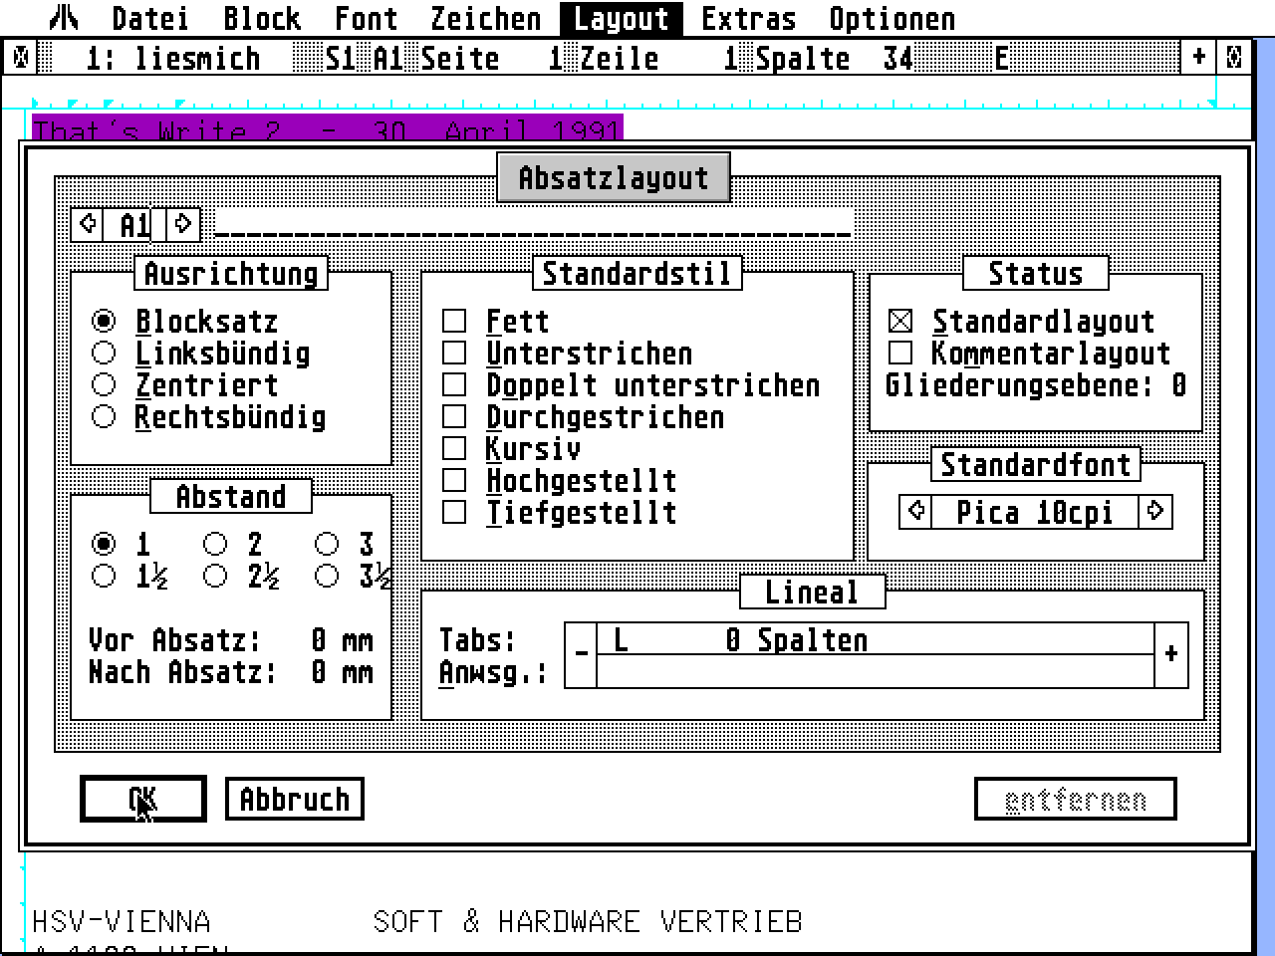Viewport: 1275px width, 956px height.
Task: Open the Datei menu
Action: click(149, 18)
